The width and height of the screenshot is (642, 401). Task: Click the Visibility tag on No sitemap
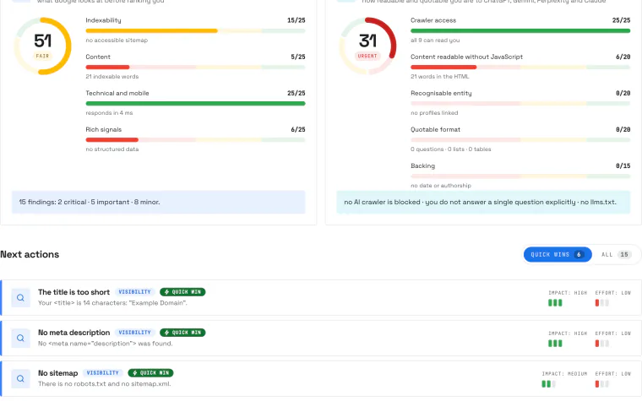coord(103,373)
